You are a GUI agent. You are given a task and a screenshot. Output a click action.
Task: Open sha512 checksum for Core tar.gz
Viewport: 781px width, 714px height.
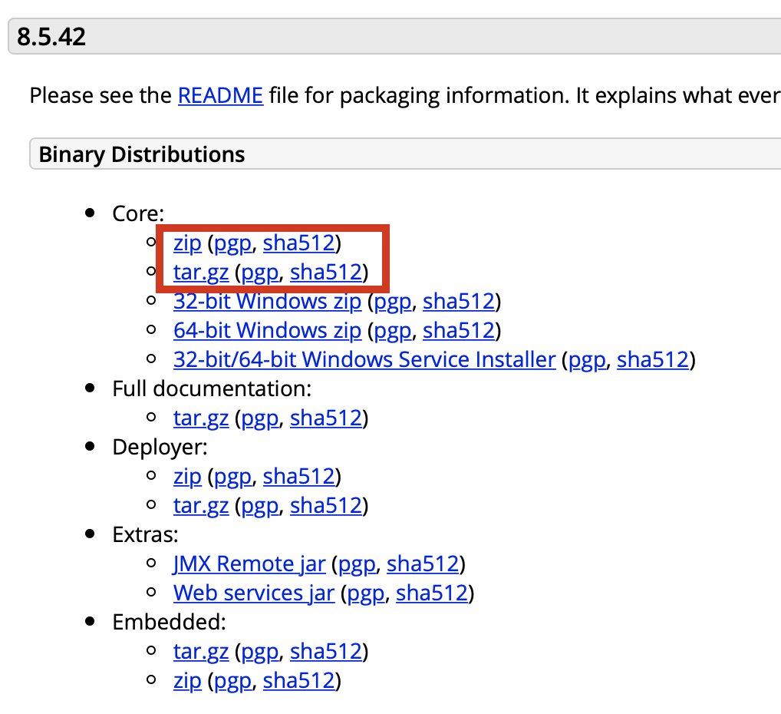coord(326,273)
